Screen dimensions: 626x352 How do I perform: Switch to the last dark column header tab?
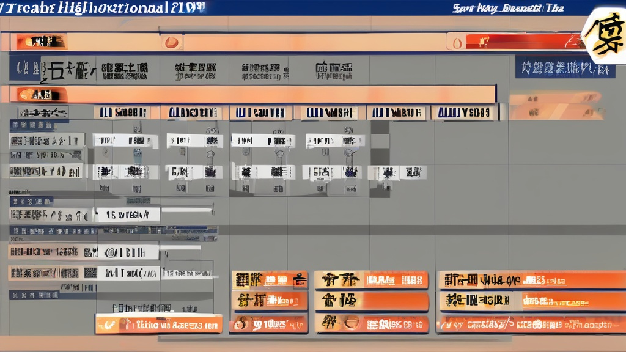(x=463, y=112)
